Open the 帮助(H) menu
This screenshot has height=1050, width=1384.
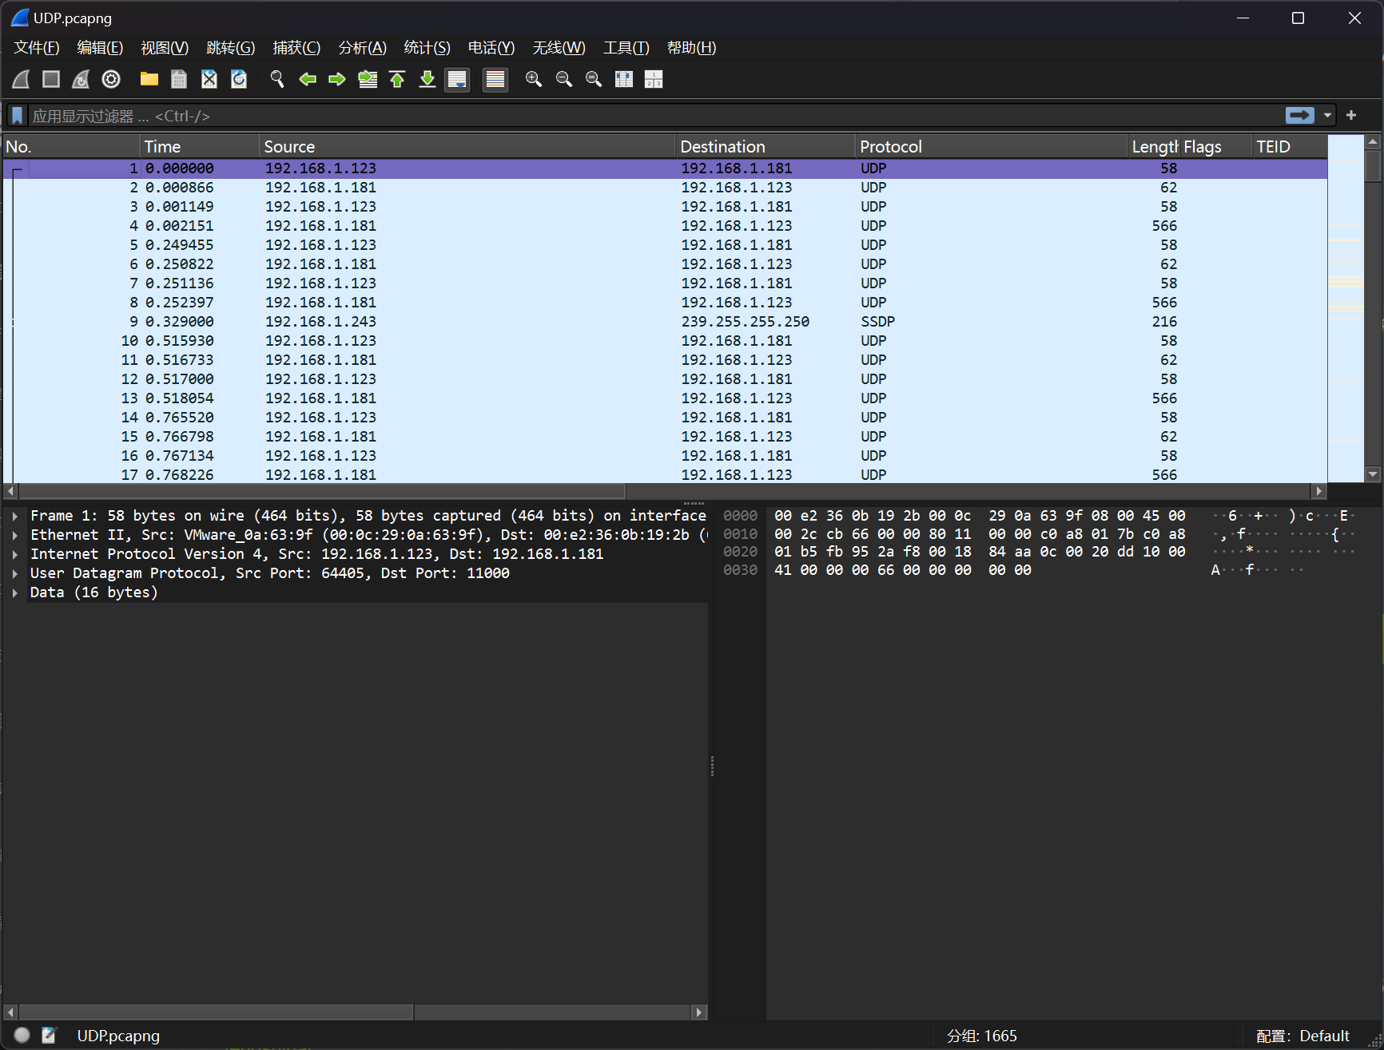(x=692, y=48)
